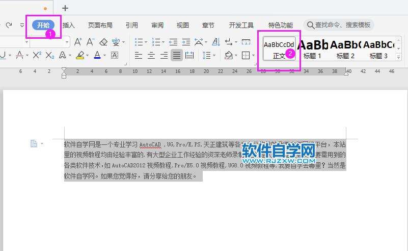This screenshot has width=408, height=251.
Task: Apply the 标题 3 style
Action: pos(378,48)
